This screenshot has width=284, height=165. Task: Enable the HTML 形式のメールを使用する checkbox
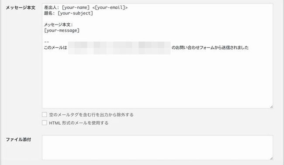[45, 123]
